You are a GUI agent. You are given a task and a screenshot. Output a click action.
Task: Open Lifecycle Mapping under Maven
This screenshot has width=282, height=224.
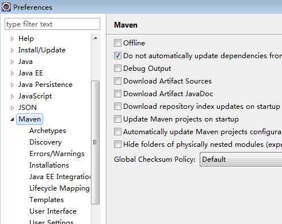(60, 188)
